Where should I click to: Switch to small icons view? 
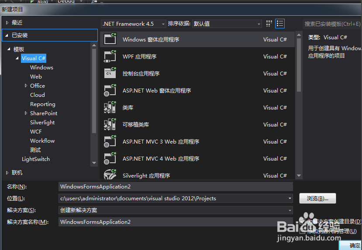pyautogui.click(x=269, y=24)
